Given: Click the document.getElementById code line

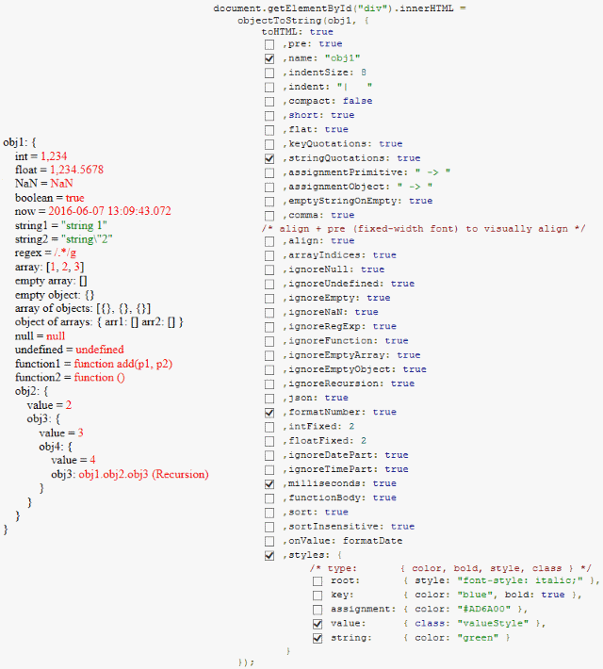Looking at the screenshot, I should point(340,8).
